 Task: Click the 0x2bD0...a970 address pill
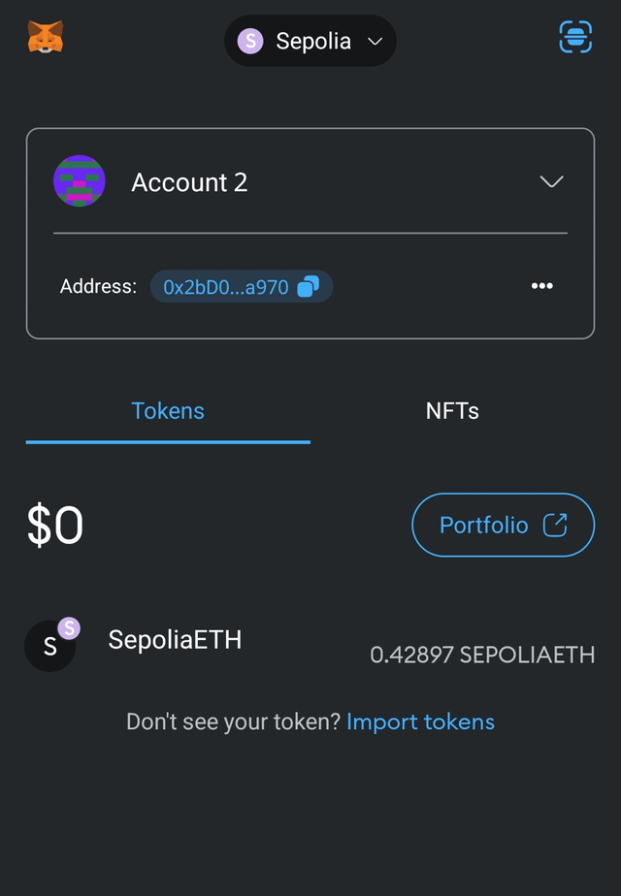(x=227, y=287)
